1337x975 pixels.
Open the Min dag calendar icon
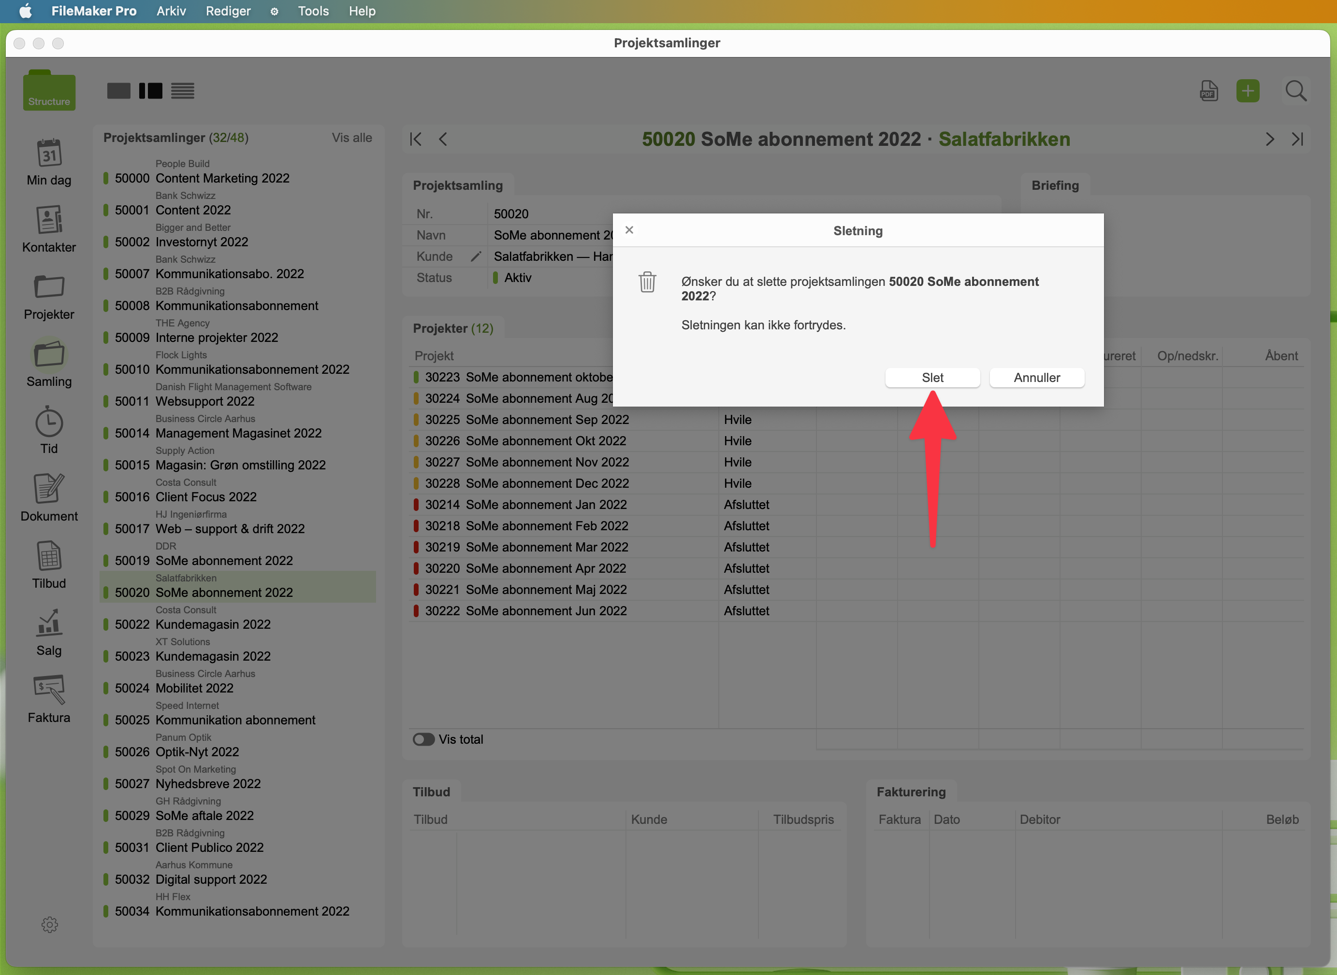49,154
